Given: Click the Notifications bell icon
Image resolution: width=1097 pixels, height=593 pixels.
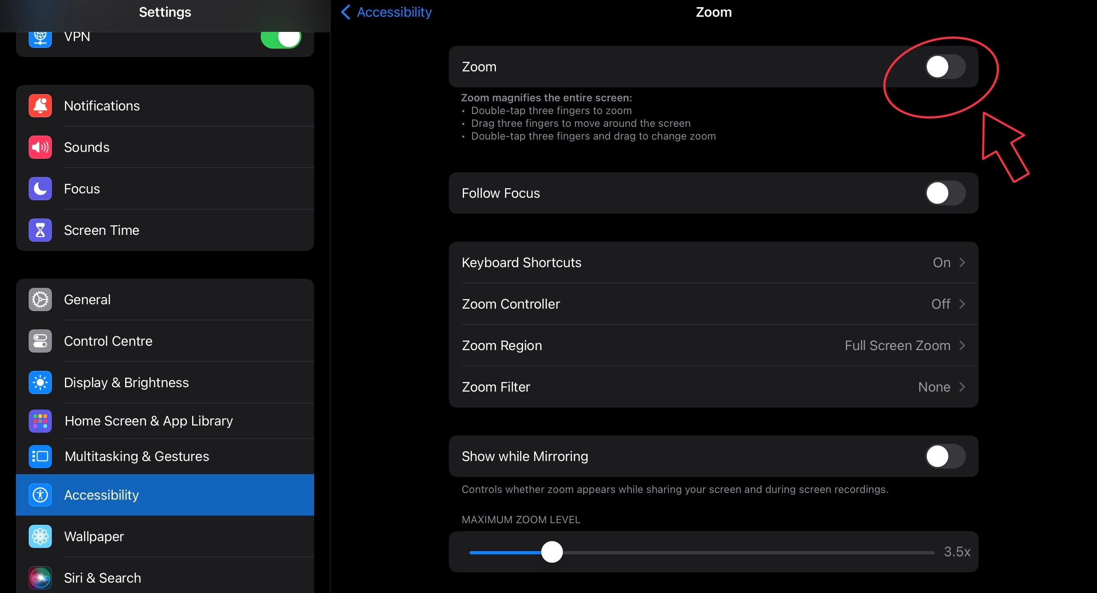Looking at the screenshot, I should pos(40,106).
